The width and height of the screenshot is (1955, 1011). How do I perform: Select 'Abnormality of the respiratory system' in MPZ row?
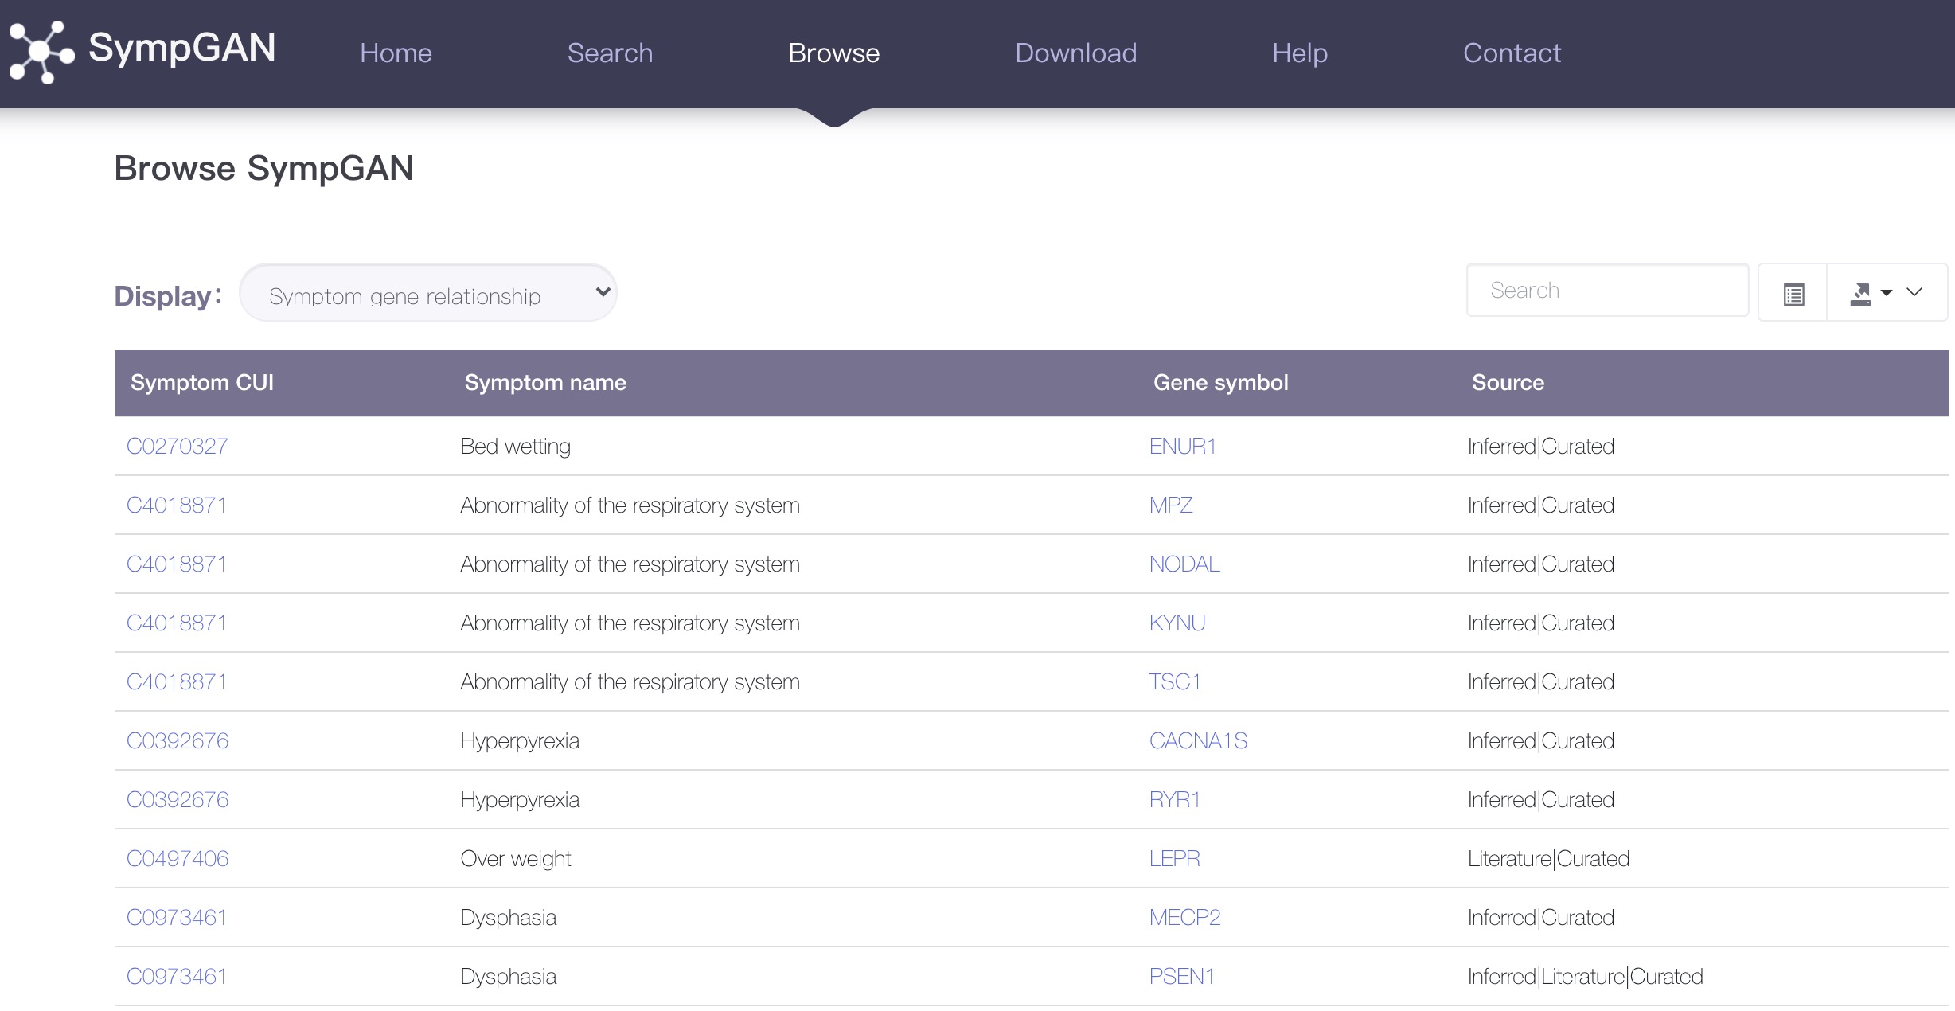(630, 506)
